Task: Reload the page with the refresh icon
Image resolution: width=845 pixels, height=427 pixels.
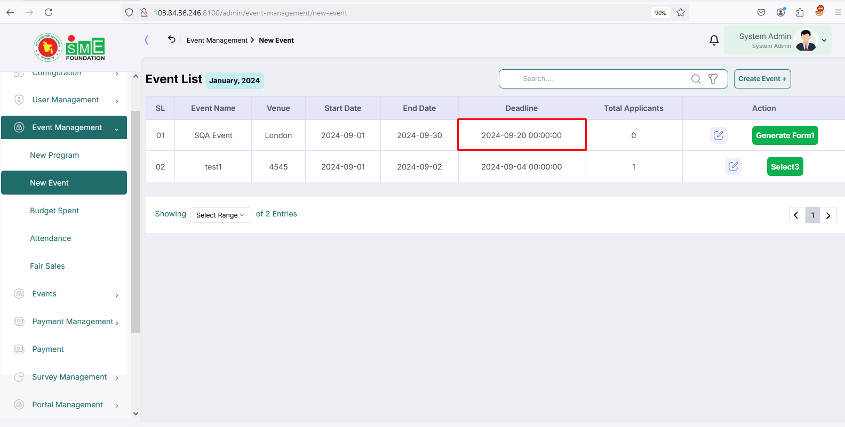Action: coord(49,12)
